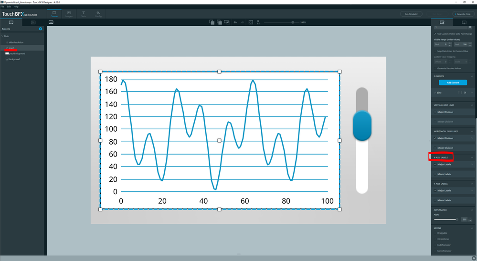Click the send backward icon in toolbar
This screenshot has width=477, height=261.
click(219, 22)
